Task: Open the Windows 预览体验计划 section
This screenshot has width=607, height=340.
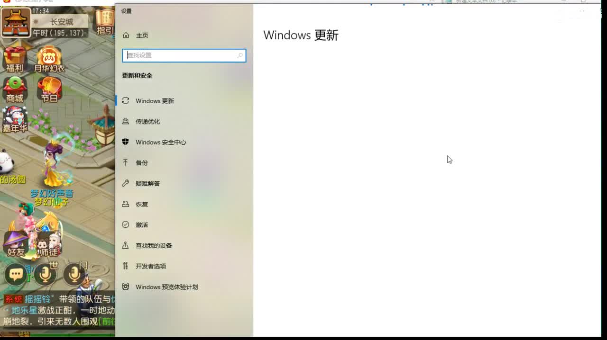Action: point(167,287)
